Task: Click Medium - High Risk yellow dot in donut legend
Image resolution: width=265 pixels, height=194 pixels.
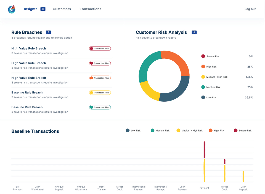Action: click(x=203, y=77)
